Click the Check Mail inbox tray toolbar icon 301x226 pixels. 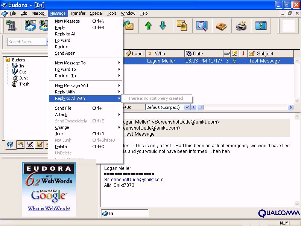coord(30,26)
